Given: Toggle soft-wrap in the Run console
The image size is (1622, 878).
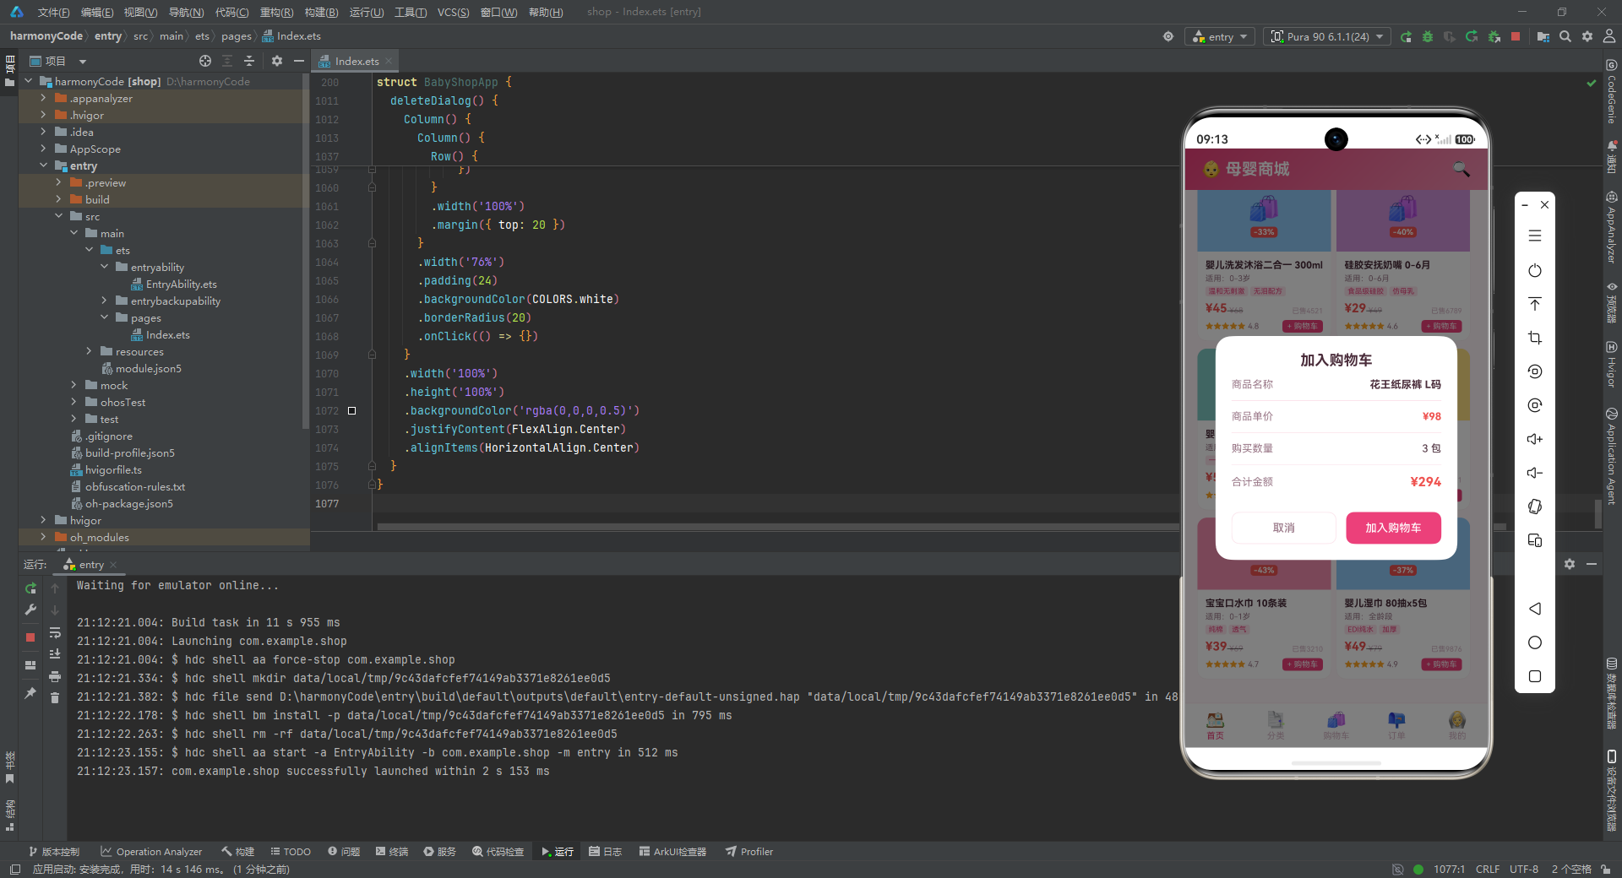Looking at the screenshot, I should coord(55,632).
